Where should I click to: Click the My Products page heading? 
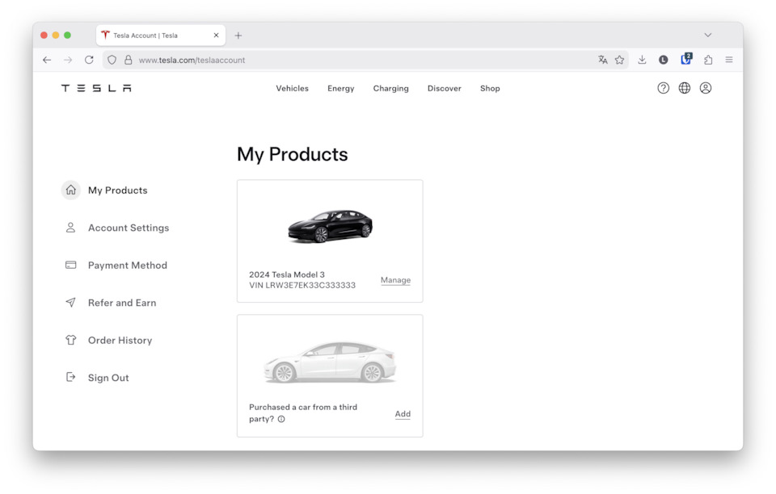(x=293, y=155)
